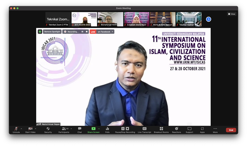Open the More menu in toolbar
Viewport: 247px width, 146px height.
click(x=215, y=129)
